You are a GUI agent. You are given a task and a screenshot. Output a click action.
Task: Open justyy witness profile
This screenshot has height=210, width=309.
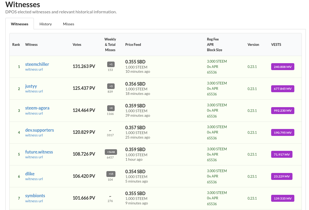31,86
